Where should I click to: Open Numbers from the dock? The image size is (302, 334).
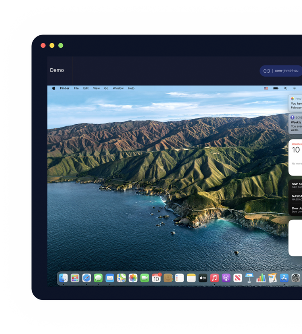[x=261, y=278]
